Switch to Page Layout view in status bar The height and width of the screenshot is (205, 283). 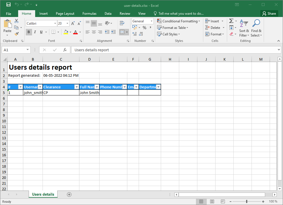(x=212, y=202)
